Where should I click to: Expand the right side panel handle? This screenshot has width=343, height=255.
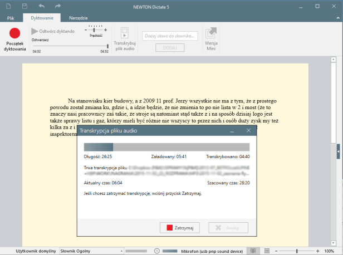(x=339, y=151)
